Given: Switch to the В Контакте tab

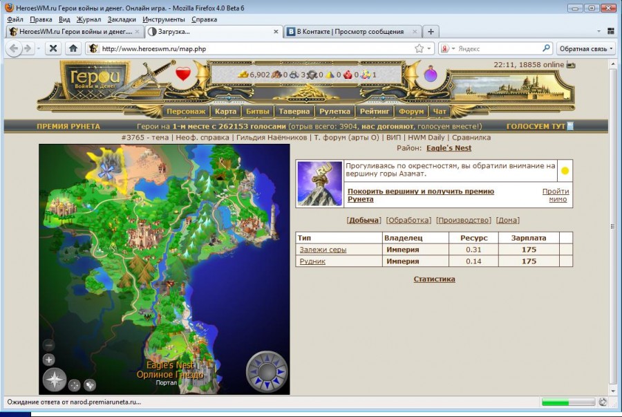Looking at the screenshot, I should tap(352, 31).
